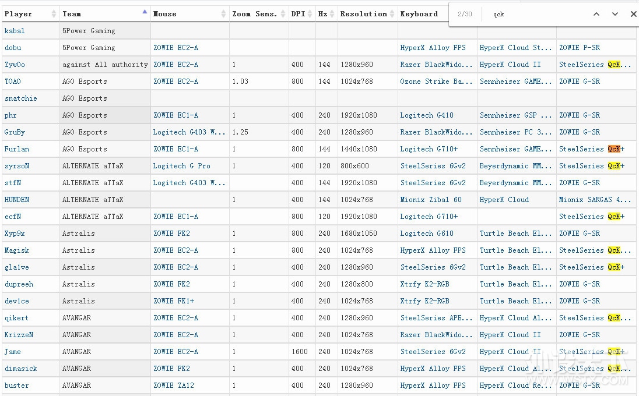639x396 pixels.
Task: Open player Magisk's page
Action: coord(17,250)
